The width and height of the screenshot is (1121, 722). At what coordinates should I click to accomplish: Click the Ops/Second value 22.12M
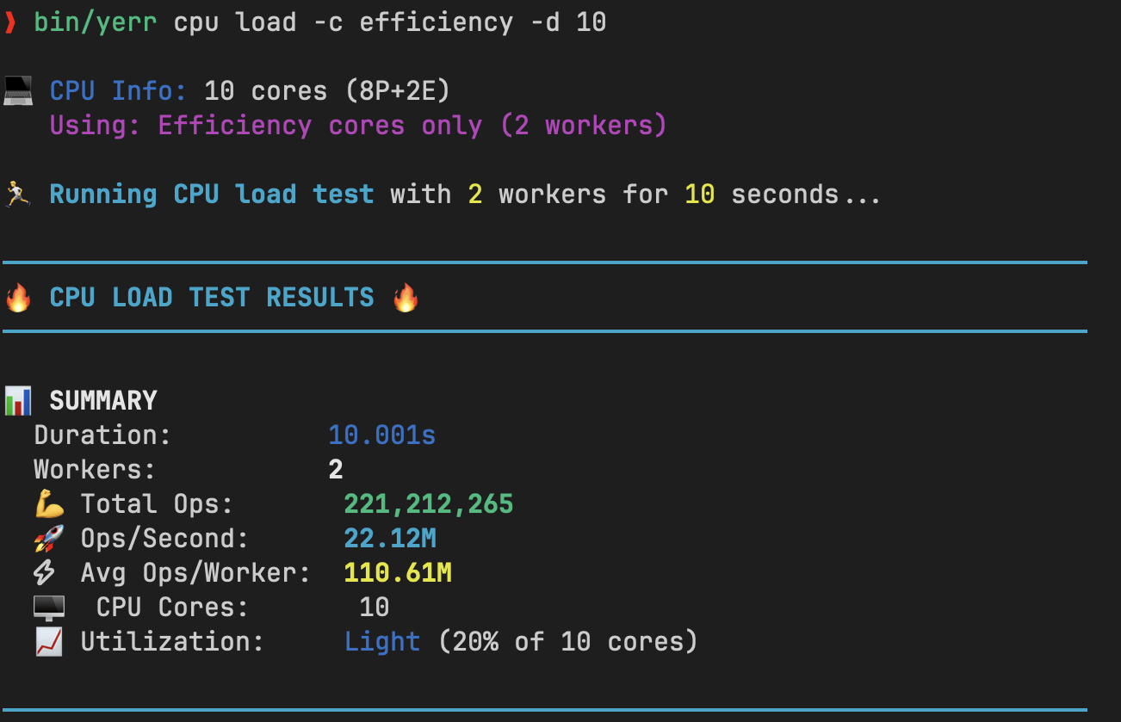click(x=389, y=539)
